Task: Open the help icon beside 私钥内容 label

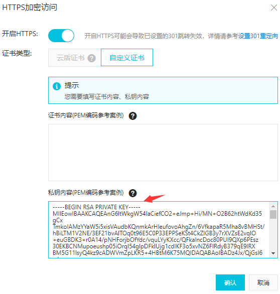Action: (132, 193)
